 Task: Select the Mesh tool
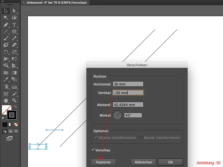[6, 73]
